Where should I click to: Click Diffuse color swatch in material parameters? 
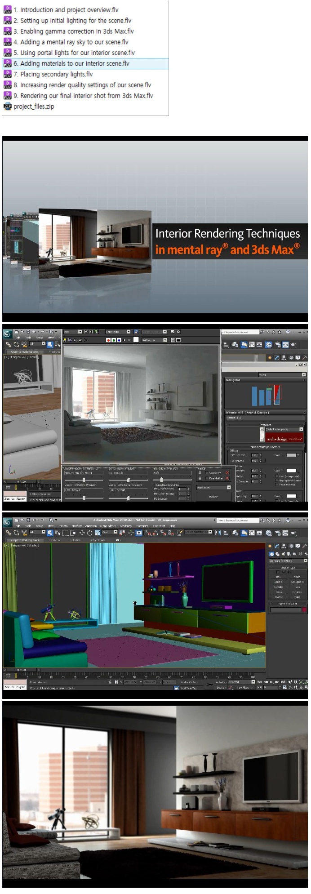291,455
